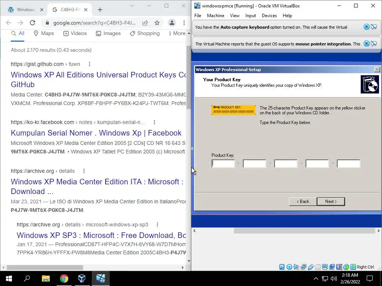
Task: Switch to the Images search tab
Action: pyautogui.click(x=108, y=33)
